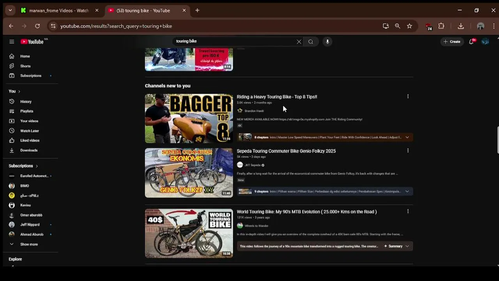The image size is (499, 281).
Task: Expand the 8 chapters dropdown
Action: pos(407,137)
